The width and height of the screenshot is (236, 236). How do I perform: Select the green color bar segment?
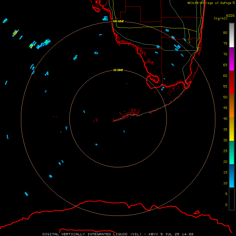pos(232,152)
